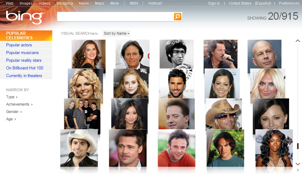Click the strawberry-blonde woman thumbnail in second row

tap(131, 84)
